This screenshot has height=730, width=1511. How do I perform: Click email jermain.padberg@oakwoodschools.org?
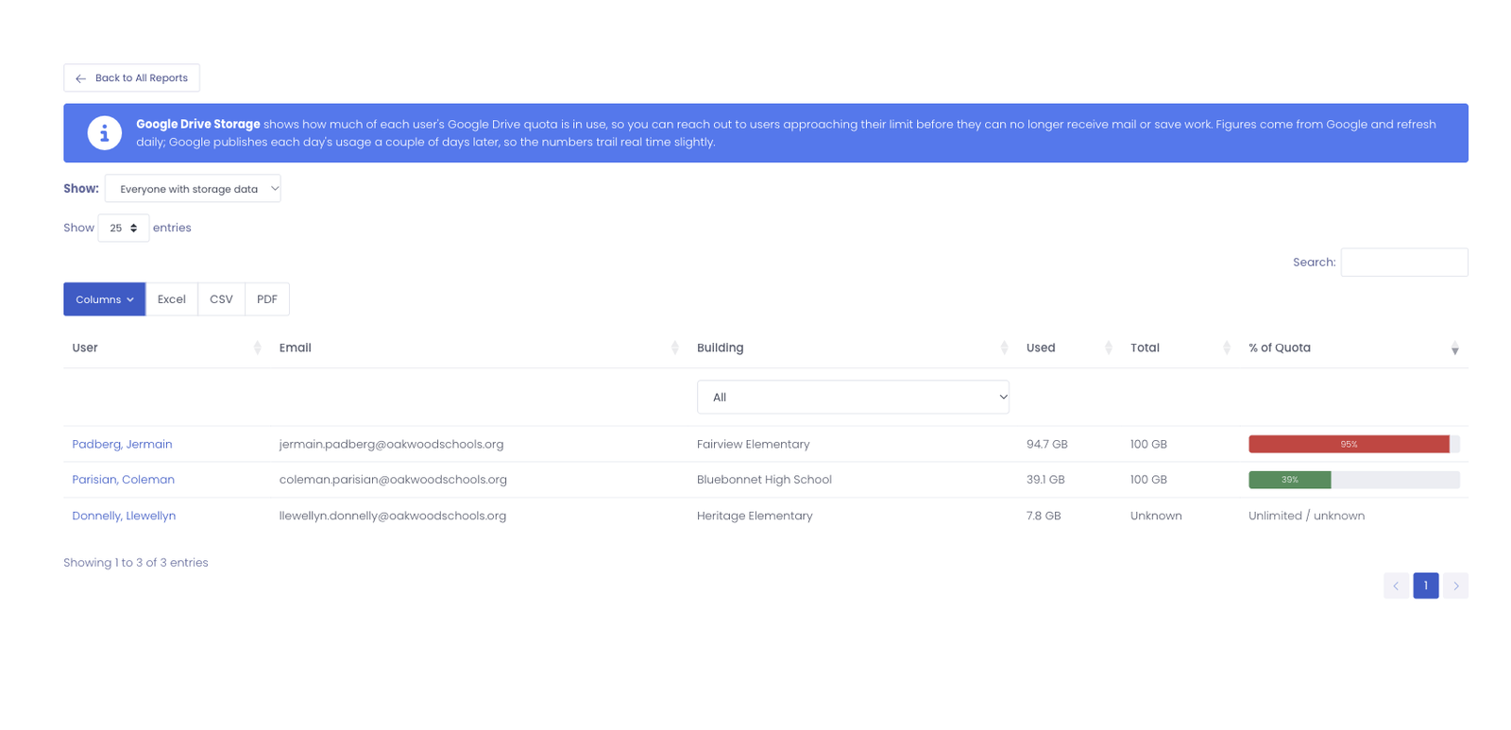coord(391,445)
